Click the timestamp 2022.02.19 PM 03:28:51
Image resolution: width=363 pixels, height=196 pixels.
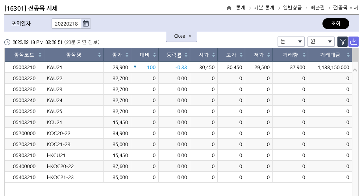click(37, 42)
